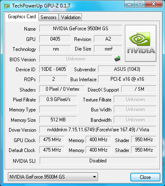Screen dimensions: 165x186
Task: Open the NVIDIA GeForce 9500M GS combo box
Action: [x=53, y=176]
